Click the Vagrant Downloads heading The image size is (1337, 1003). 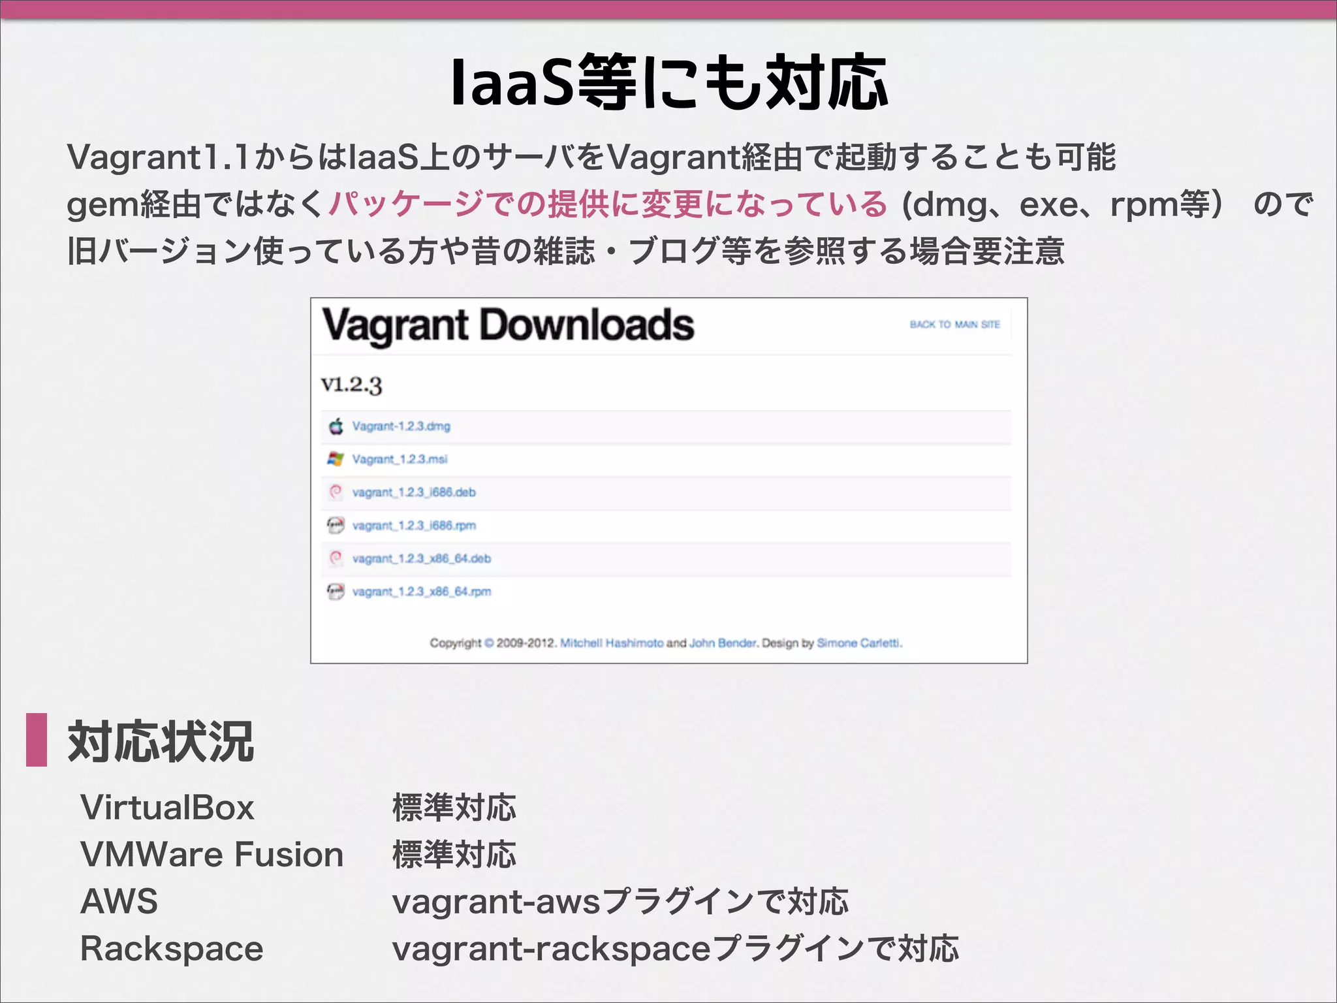[508, 325]
